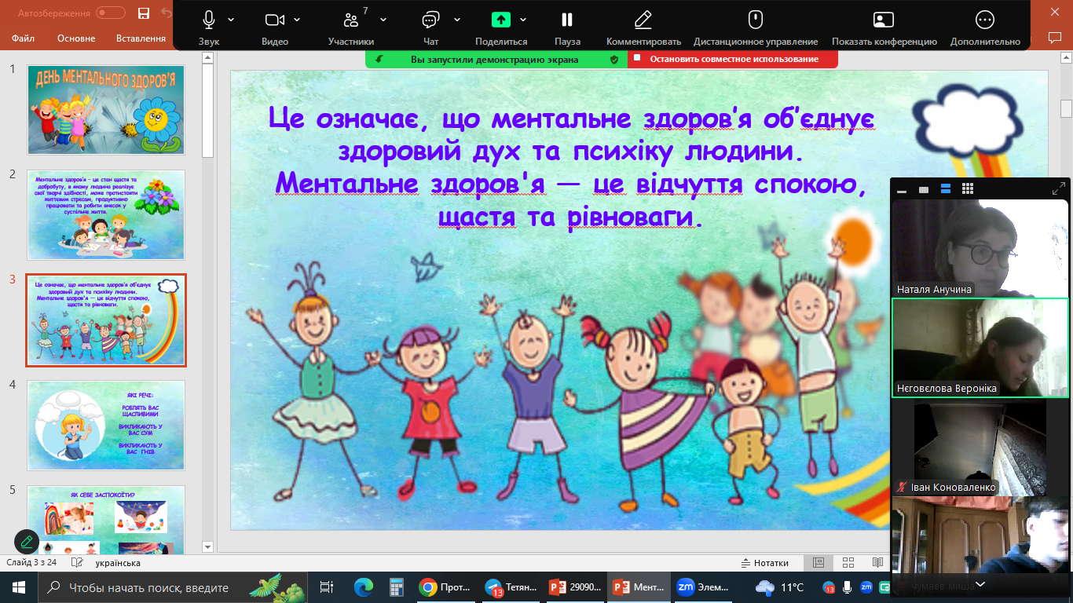The height and width of the screenshot is (603, 1073).
Task: Click weather 11°C widget on taskbar
Action: click(779, 587)
